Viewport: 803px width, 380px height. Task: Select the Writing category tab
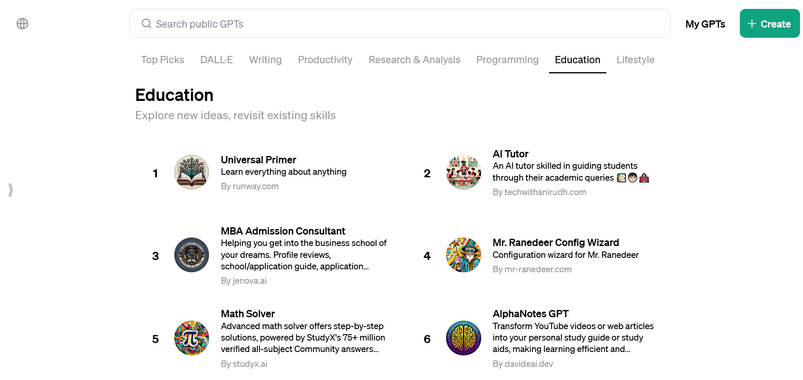(x=265, y=60)
